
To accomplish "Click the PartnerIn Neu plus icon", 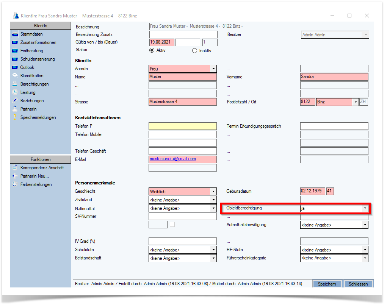I will point(15,176).
